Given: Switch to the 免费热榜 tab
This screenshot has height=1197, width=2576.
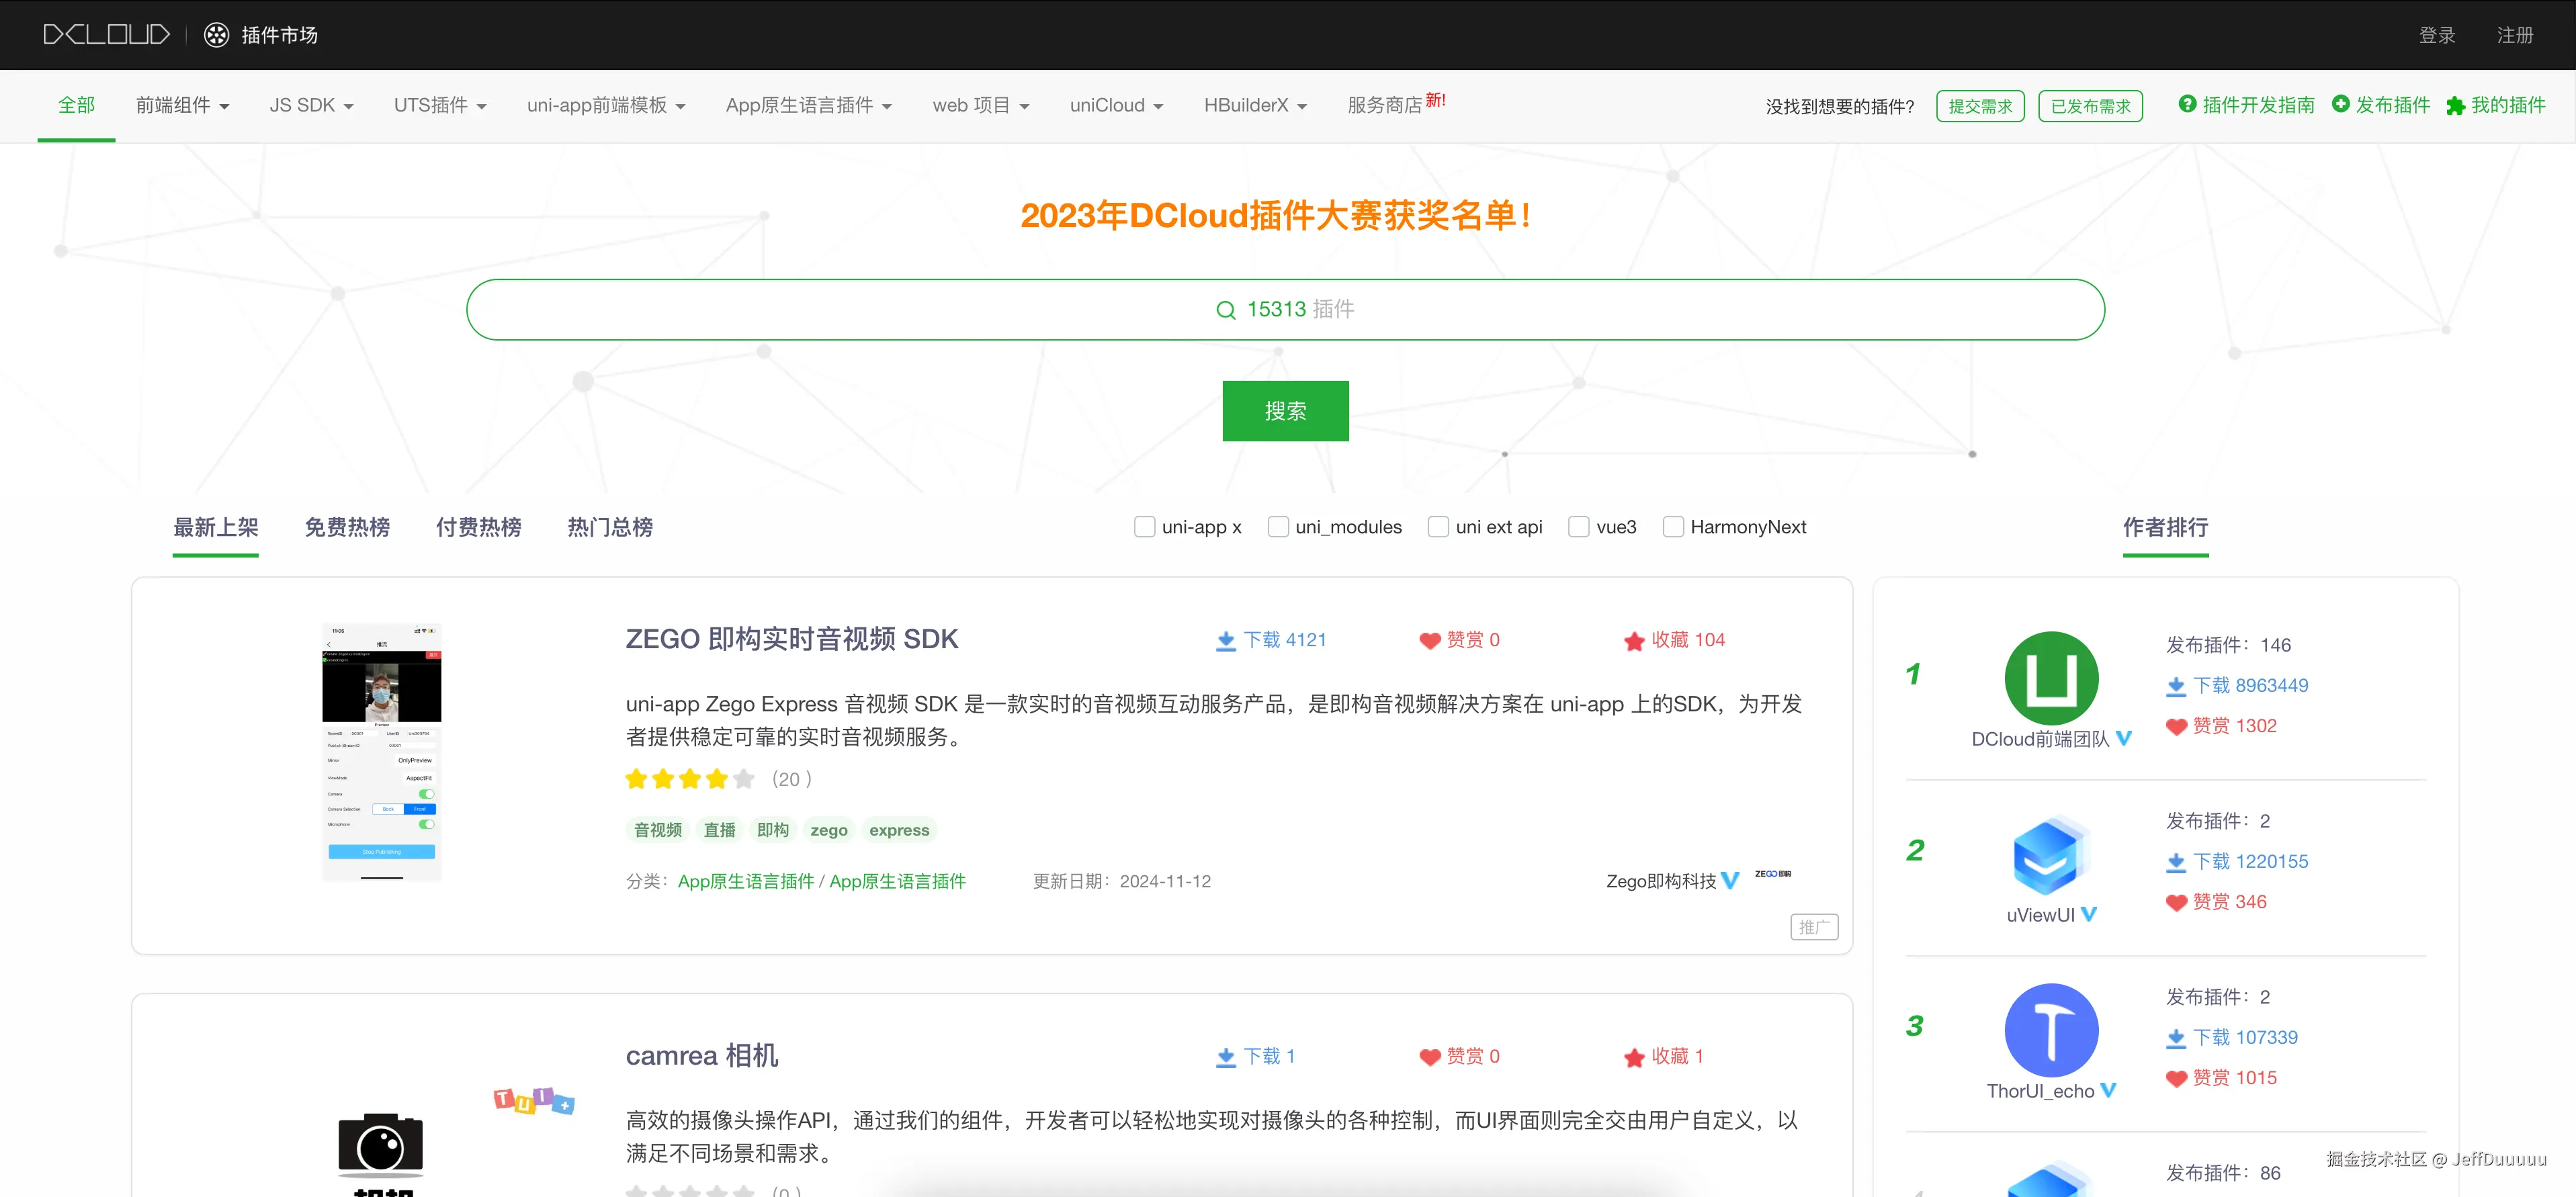Looking at the screenshot, I should (x=347, y=527).
